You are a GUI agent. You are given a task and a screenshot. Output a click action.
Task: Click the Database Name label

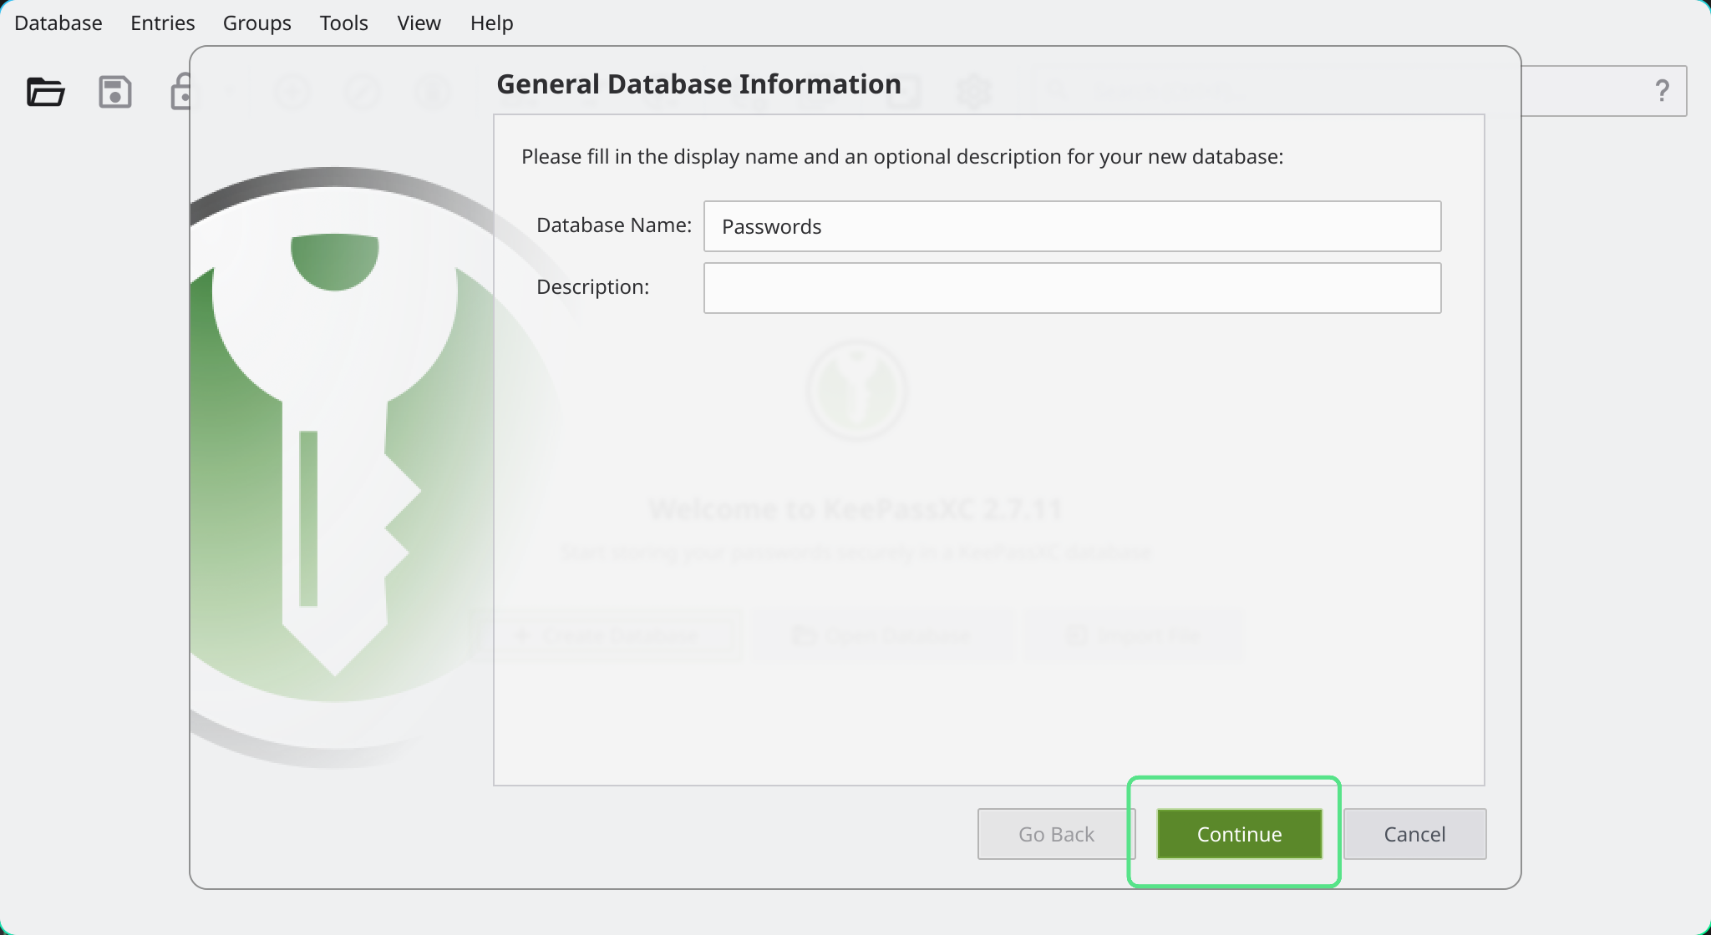coord(613,225)
